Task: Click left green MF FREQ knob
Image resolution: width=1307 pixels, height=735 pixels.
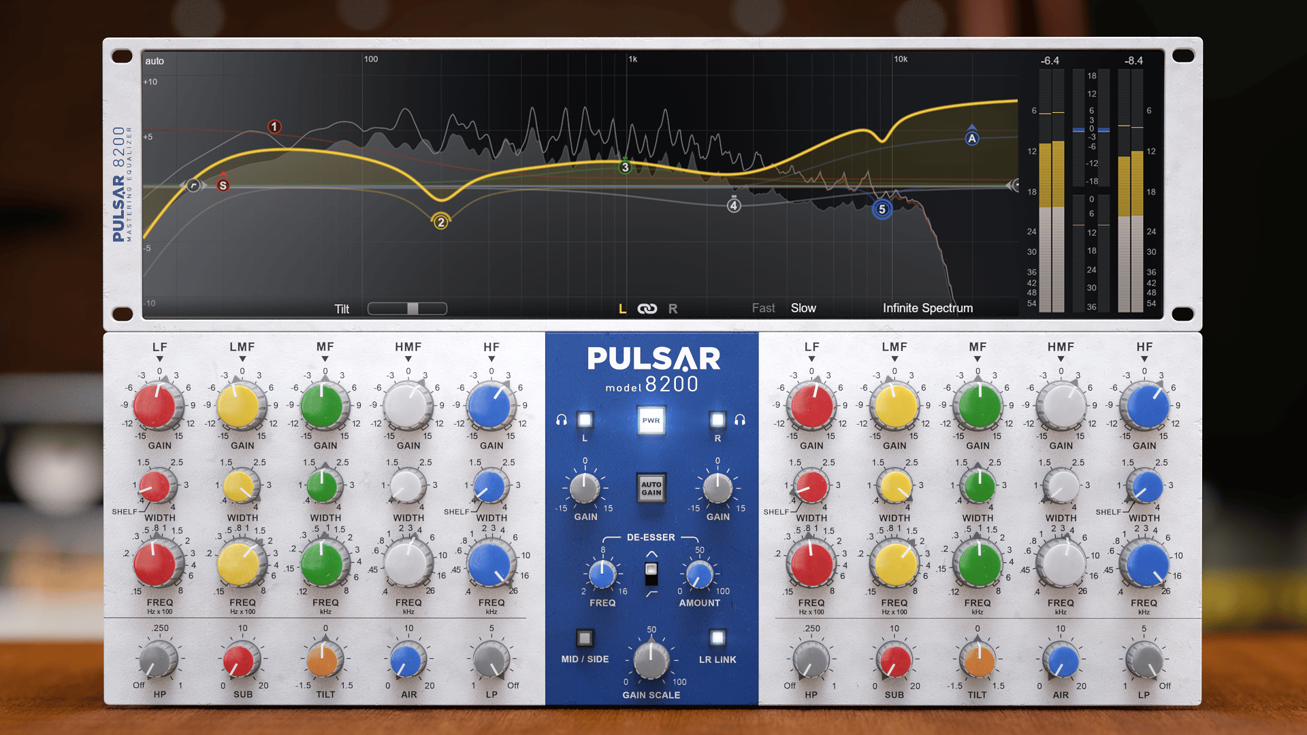Action: [x=324, y=563]
